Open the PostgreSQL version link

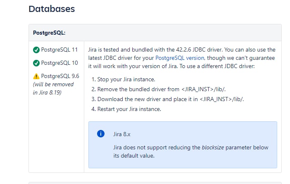pyautogui.click(x=180, y=58)
